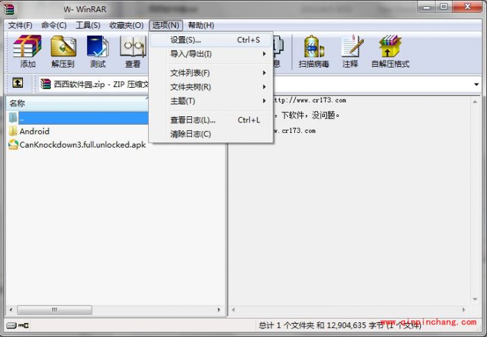This screenshot has height=337, width=487.
Task: Open the address bar dropdown arrow
Action: [476, 84]
